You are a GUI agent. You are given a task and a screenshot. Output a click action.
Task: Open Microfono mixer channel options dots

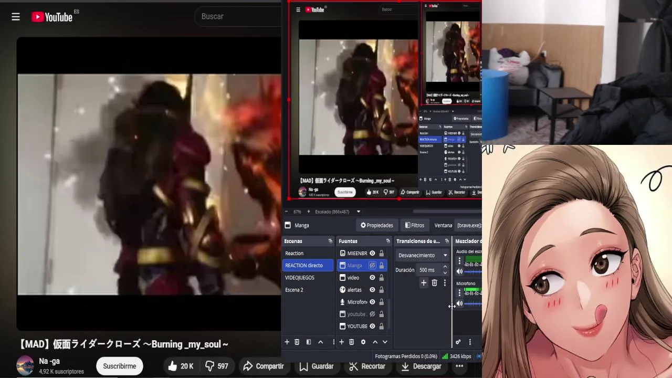pyautogui.click(x=459, y=293)
